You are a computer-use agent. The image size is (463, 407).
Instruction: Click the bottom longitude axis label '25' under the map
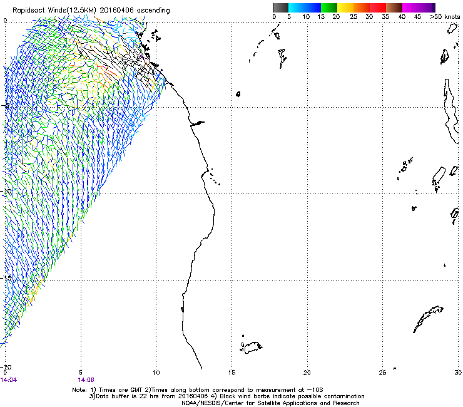click(382, 373)
